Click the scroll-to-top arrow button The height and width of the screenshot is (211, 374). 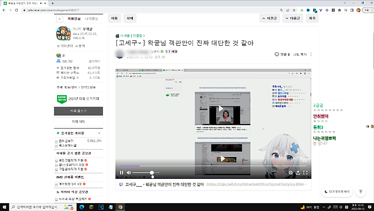point(361,191)
